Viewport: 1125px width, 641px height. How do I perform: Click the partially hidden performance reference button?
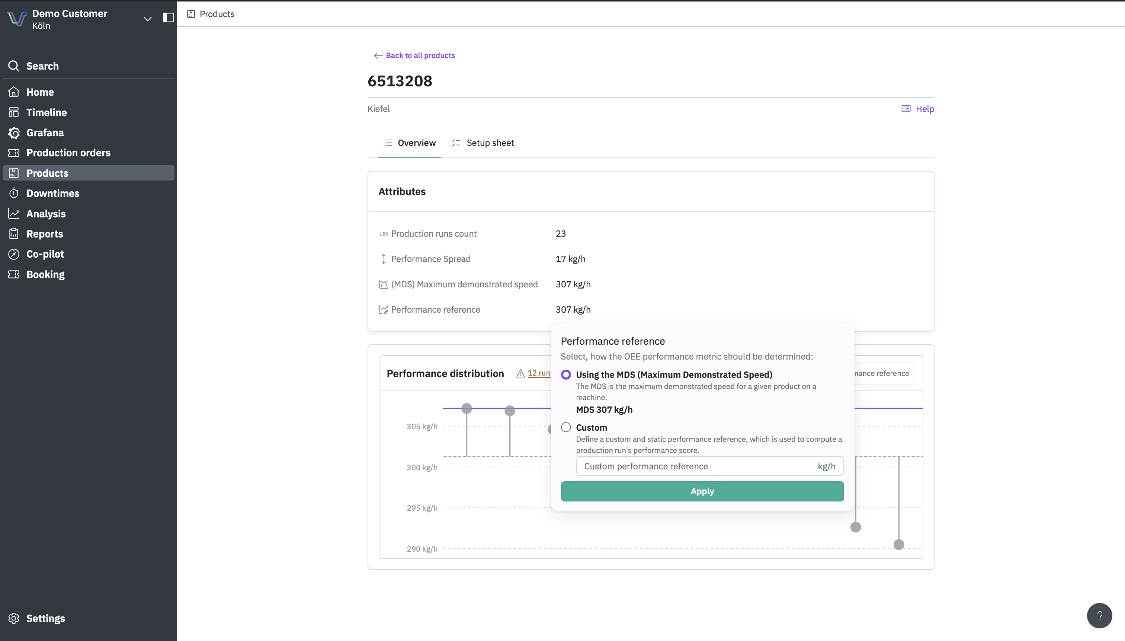[x=884, y=373]
